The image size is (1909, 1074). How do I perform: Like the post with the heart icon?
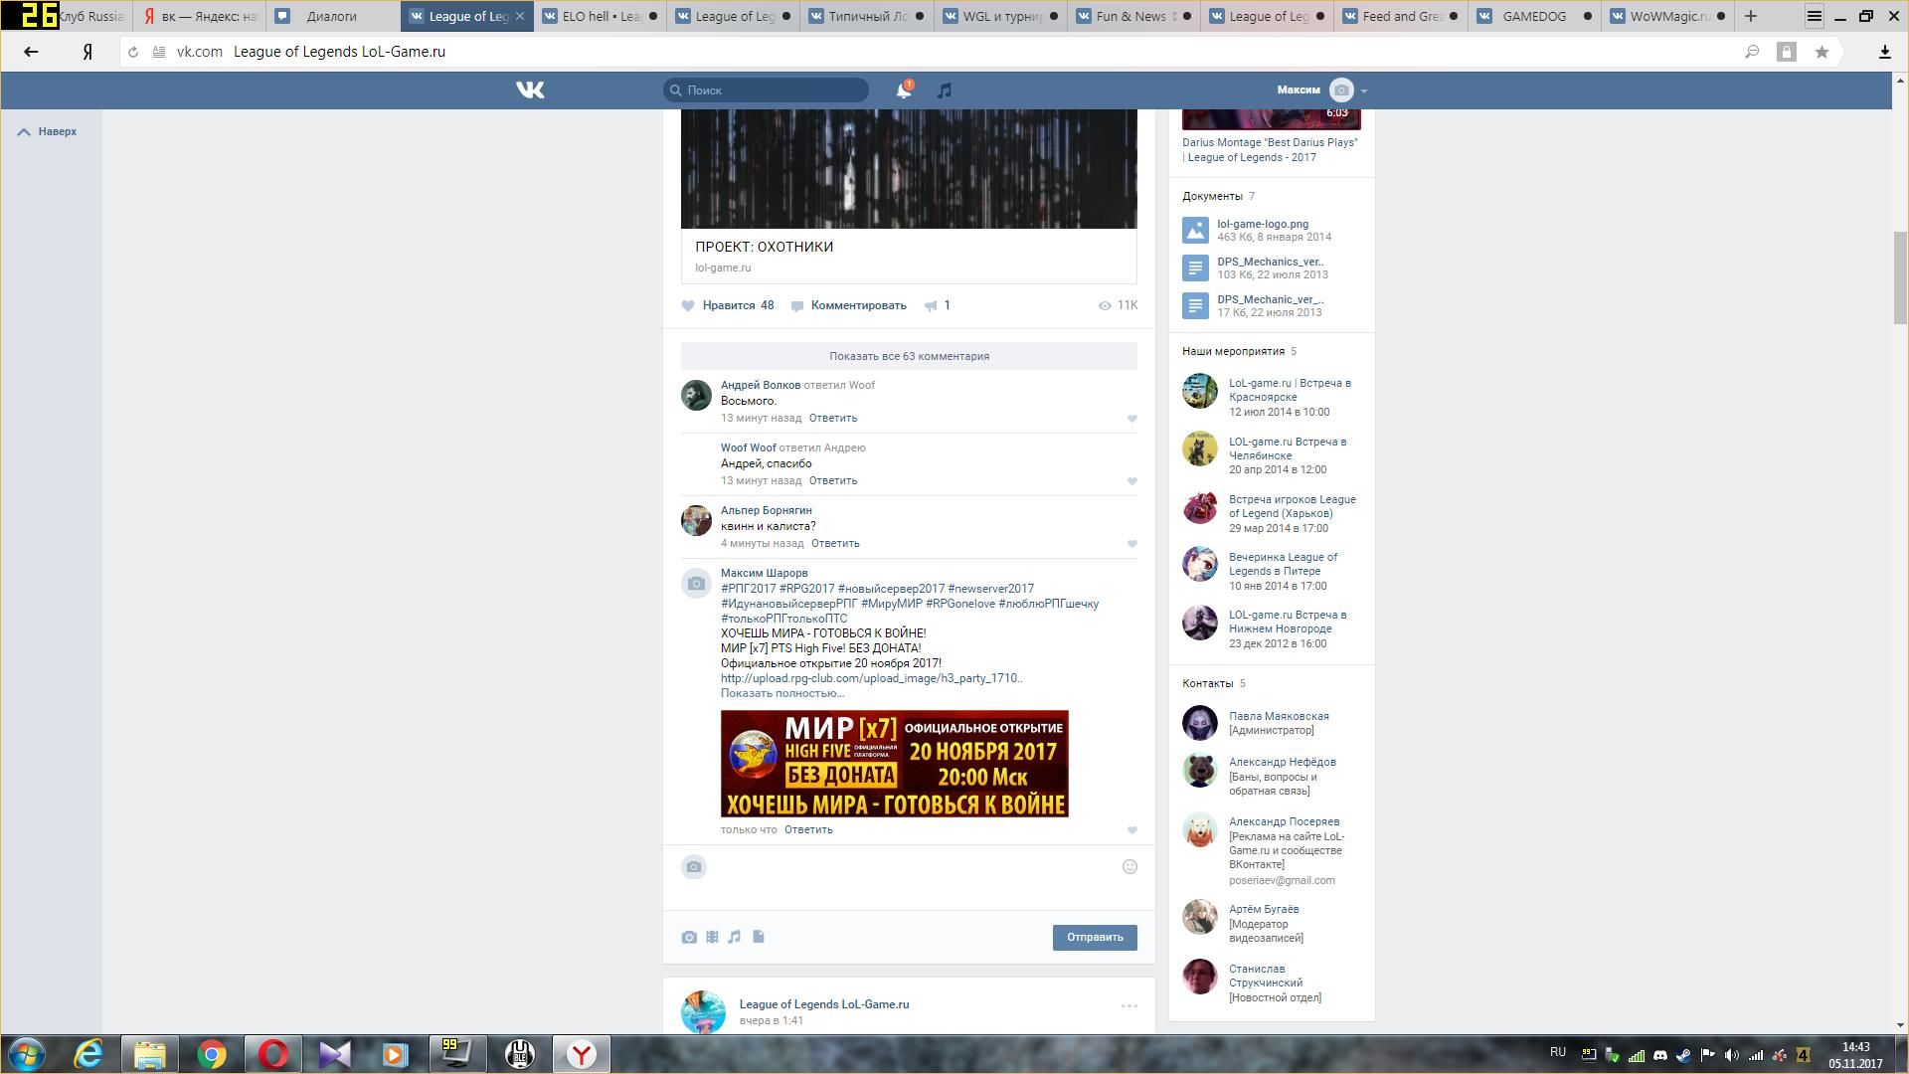pyautogui.click(x=688, y=306)
